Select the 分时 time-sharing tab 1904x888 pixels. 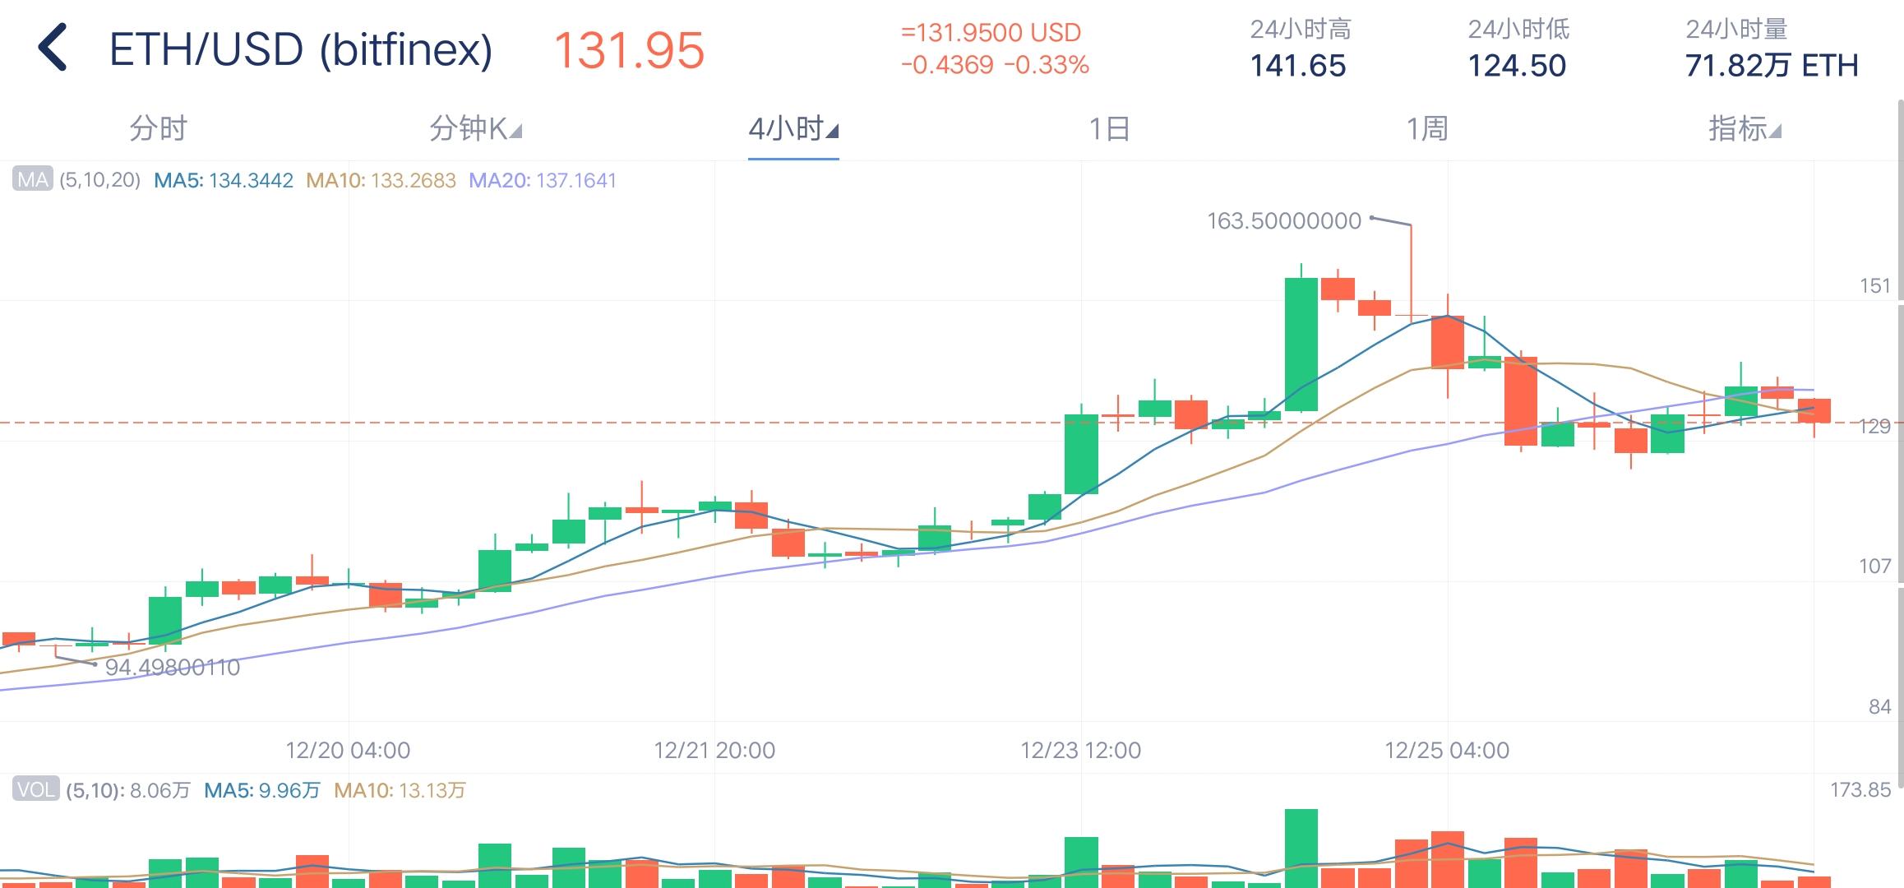point(159,128)
